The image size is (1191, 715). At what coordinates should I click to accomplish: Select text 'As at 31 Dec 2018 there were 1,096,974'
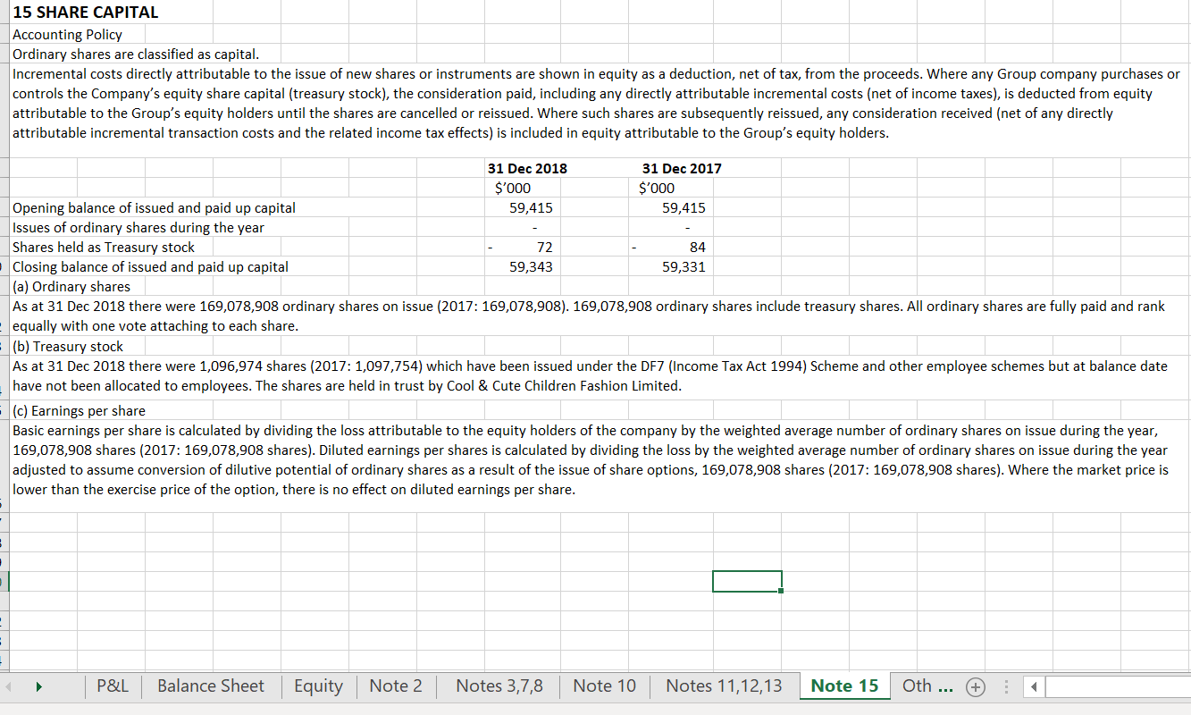(590, 375)
